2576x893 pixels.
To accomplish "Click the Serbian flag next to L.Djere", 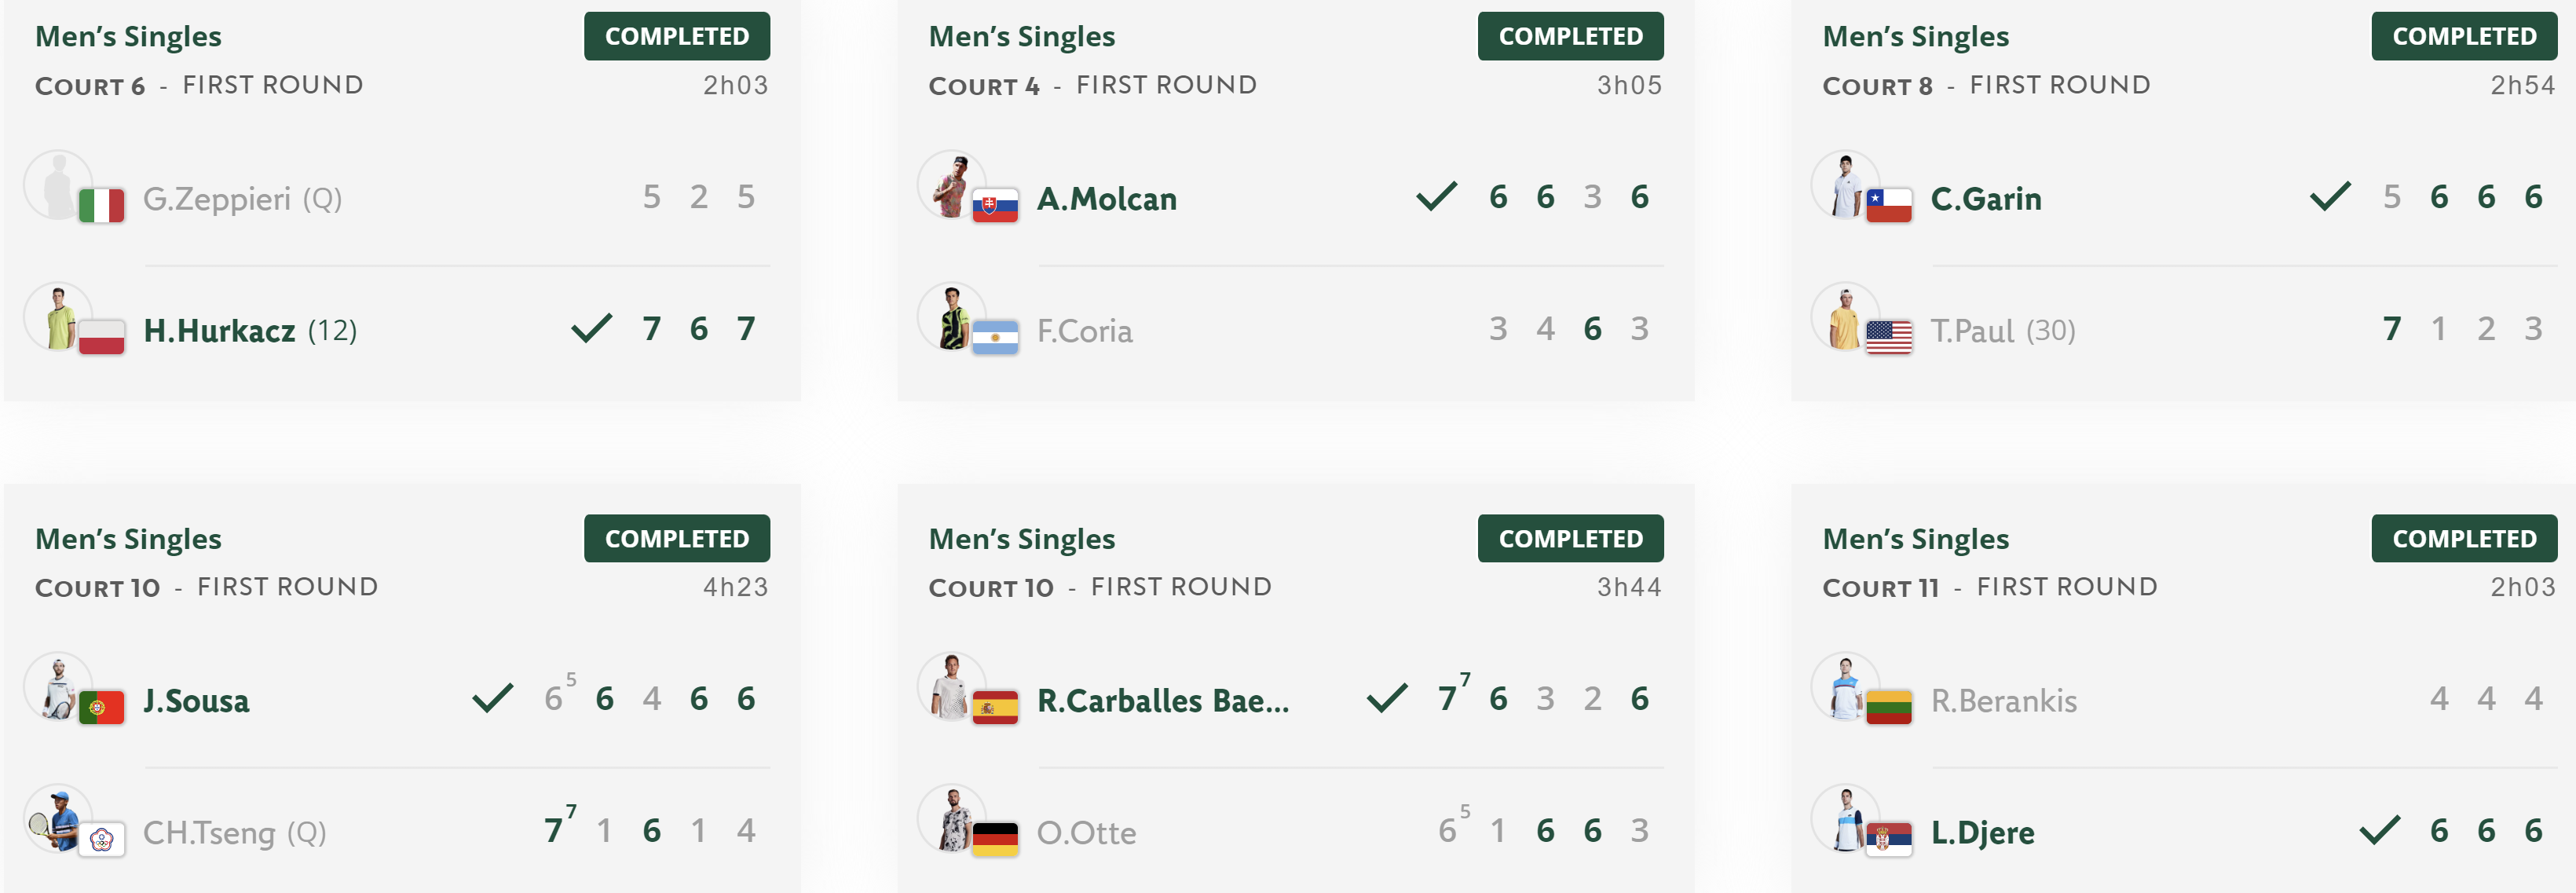I will pos(1889,840).
